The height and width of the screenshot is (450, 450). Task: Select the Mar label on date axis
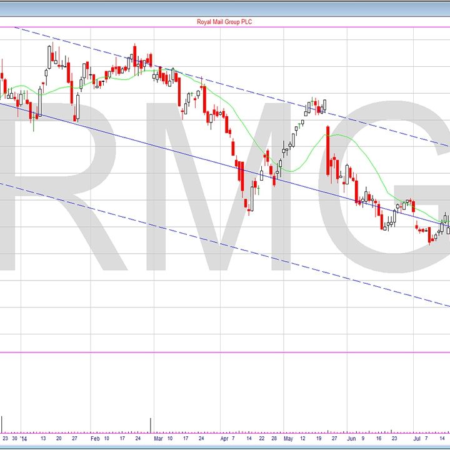click(158, 439)
